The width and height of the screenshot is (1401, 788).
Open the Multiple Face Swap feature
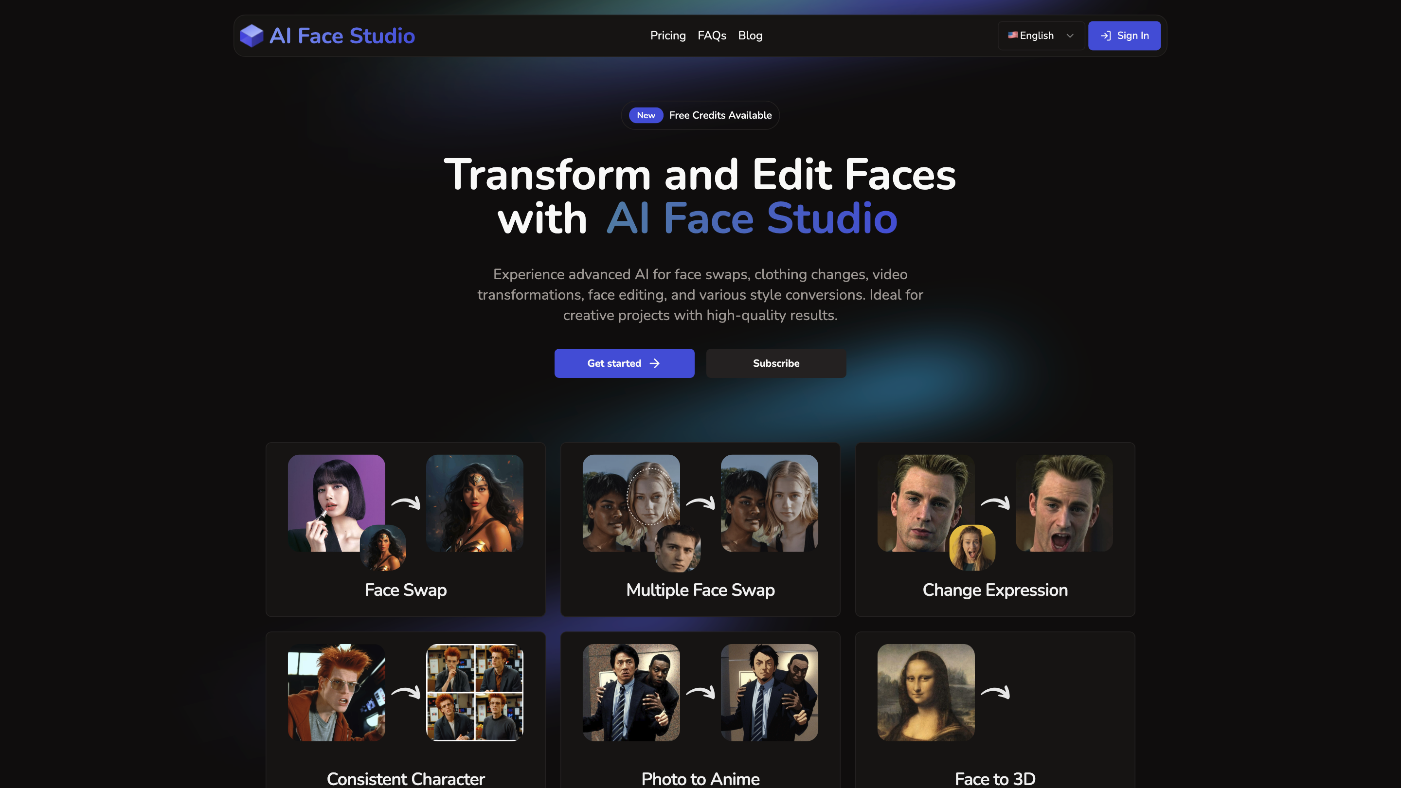(700, 529)
